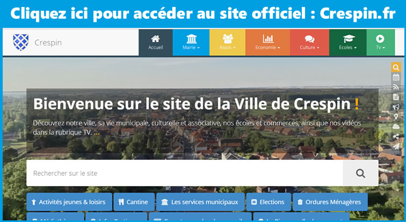Go to the Accueil home tab
The height and width of the screenshot is (222, 406).
(156, 42)
